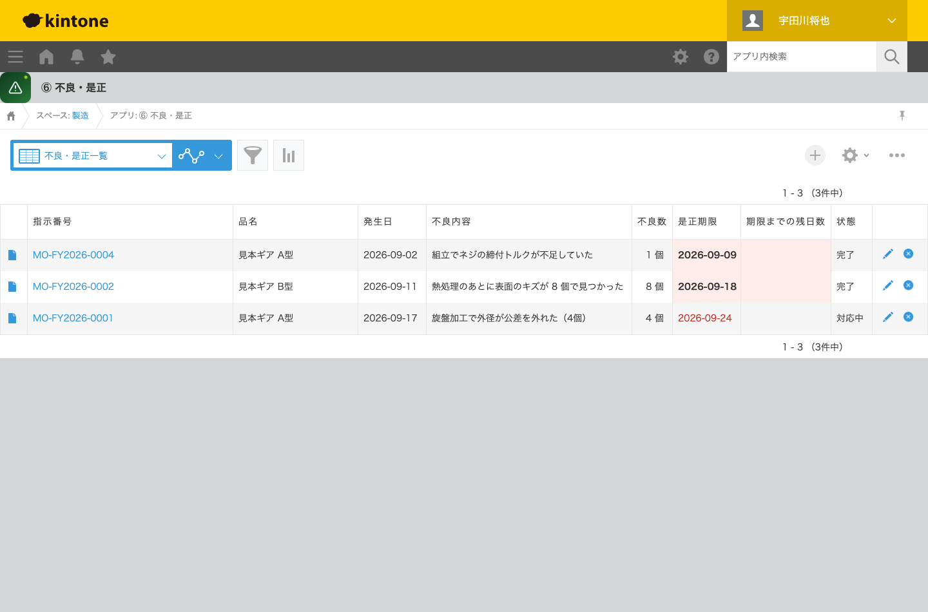This screenshot has height=612, width=928.
Task: Click the app warning-triangle icon
Action: click(x=15, y=88)
